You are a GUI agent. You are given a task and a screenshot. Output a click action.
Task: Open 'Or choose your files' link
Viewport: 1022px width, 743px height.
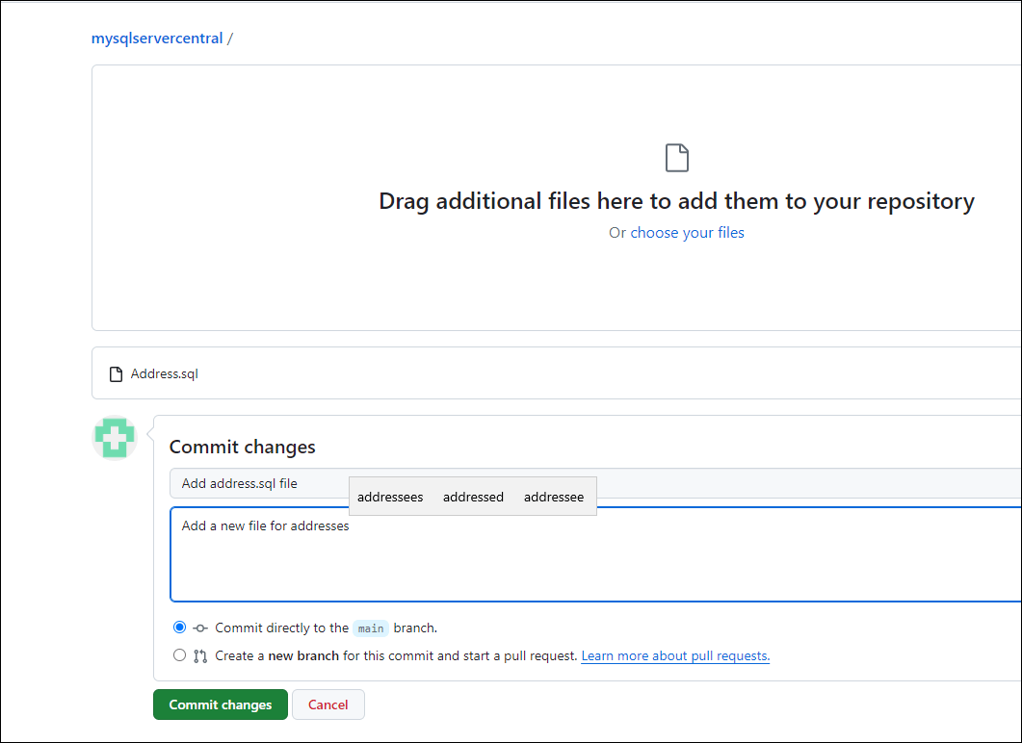click(x=676, y=232)
